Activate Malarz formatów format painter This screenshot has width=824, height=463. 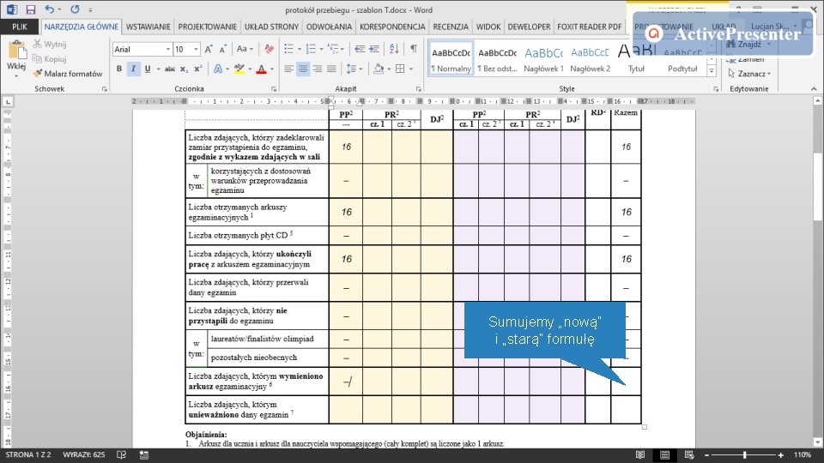click(68, 74)
